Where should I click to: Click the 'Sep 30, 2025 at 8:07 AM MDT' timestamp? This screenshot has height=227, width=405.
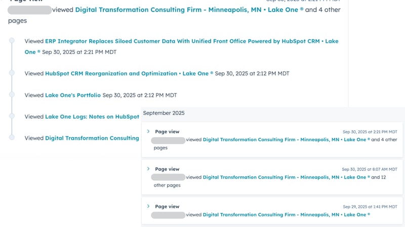click(370, 169)
